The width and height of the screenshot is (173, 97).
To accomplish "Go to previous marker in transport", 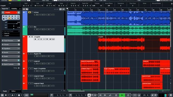I will click(100, 95).
